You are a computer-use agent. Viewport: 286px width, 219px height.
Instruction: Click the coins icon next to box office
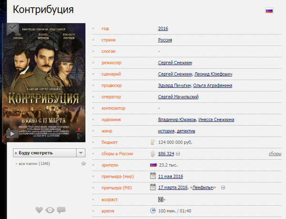pos(153,153)
